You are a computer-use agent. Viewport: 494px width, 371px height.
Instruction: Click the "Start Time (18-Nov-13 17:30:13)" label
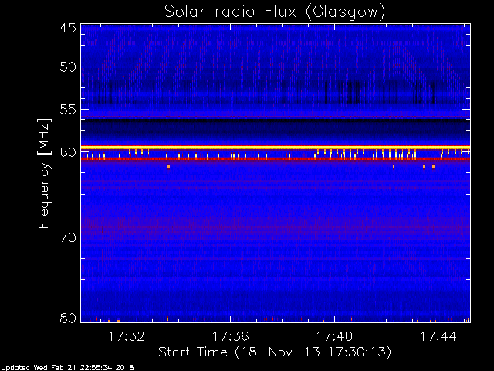(275, 352)
